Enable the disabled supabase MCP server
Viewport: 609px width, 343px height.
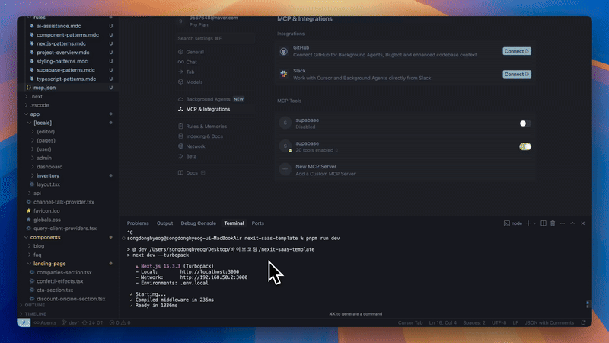pos(525,123)
